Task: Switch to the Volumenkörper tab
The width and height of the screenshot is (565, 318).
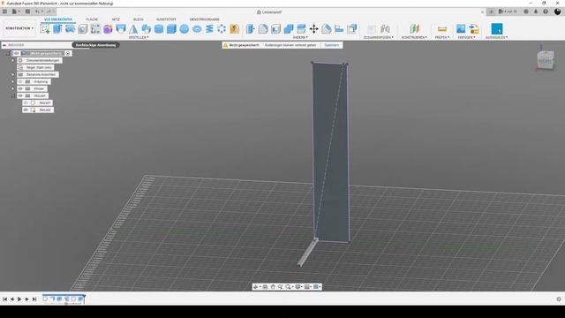Action: [x=58, y=19]
